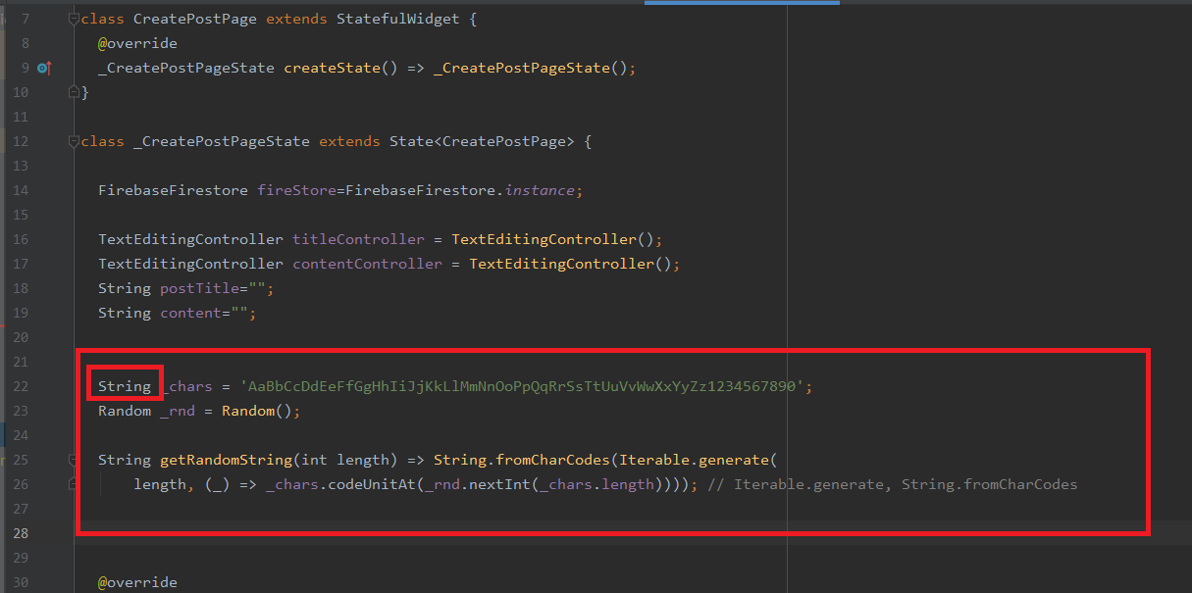Click the @override annotation on line 30
The height and width of the screenshot is (593, 1192).
point(137,582)
